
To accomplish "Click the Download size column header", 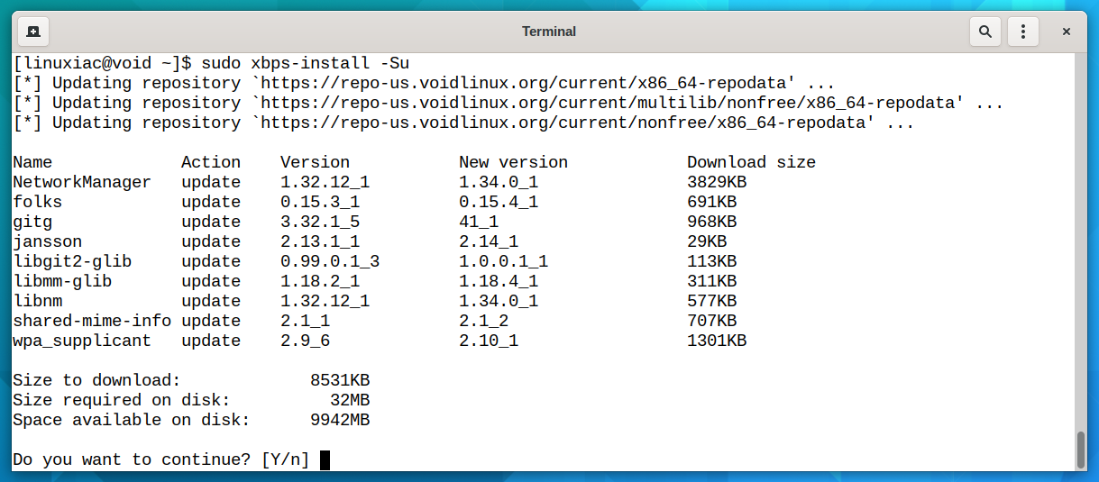I will [x=751, y=162].
